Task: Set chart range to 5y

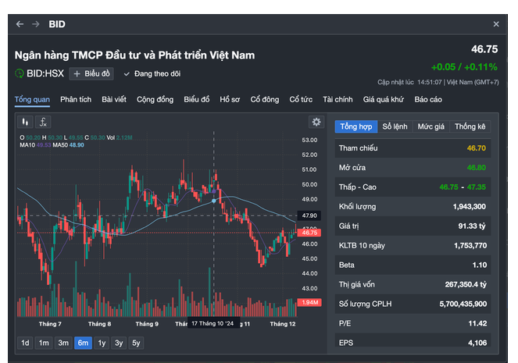Action: 136,343
